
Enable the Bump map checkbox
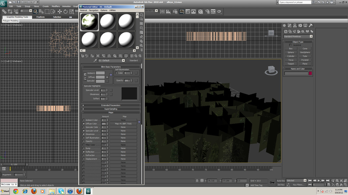point(84,149)
